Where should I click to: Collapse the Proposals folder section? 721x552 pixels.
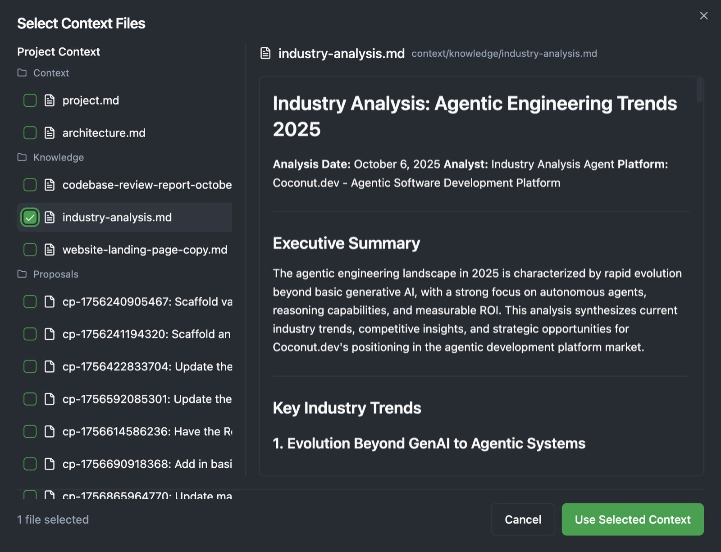(56, 274)
